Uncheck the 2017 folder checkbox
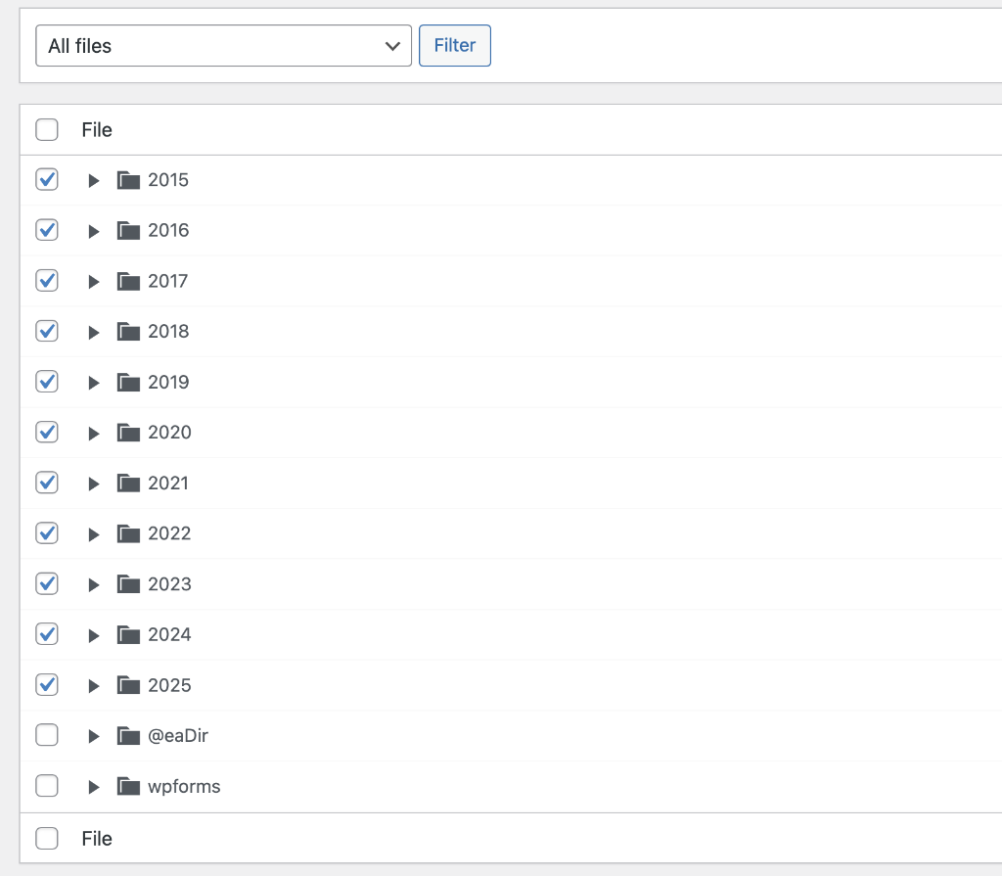The width and height of the screenshot is (1002, 876). tap(47, 281)
